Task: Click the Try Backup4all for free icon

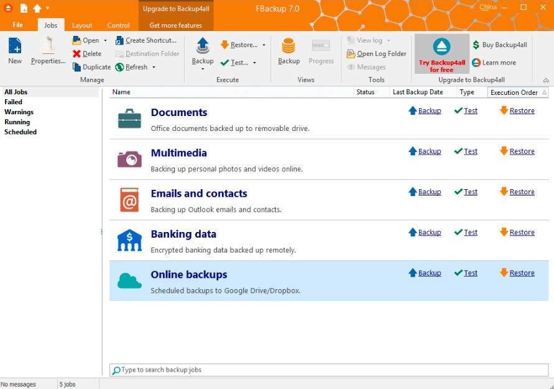Action: (x=441, y=47)
